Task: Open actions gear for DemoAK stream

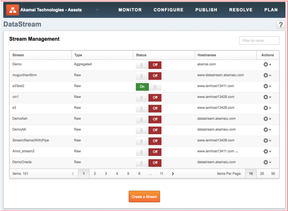Action: [x=267, y=130]
